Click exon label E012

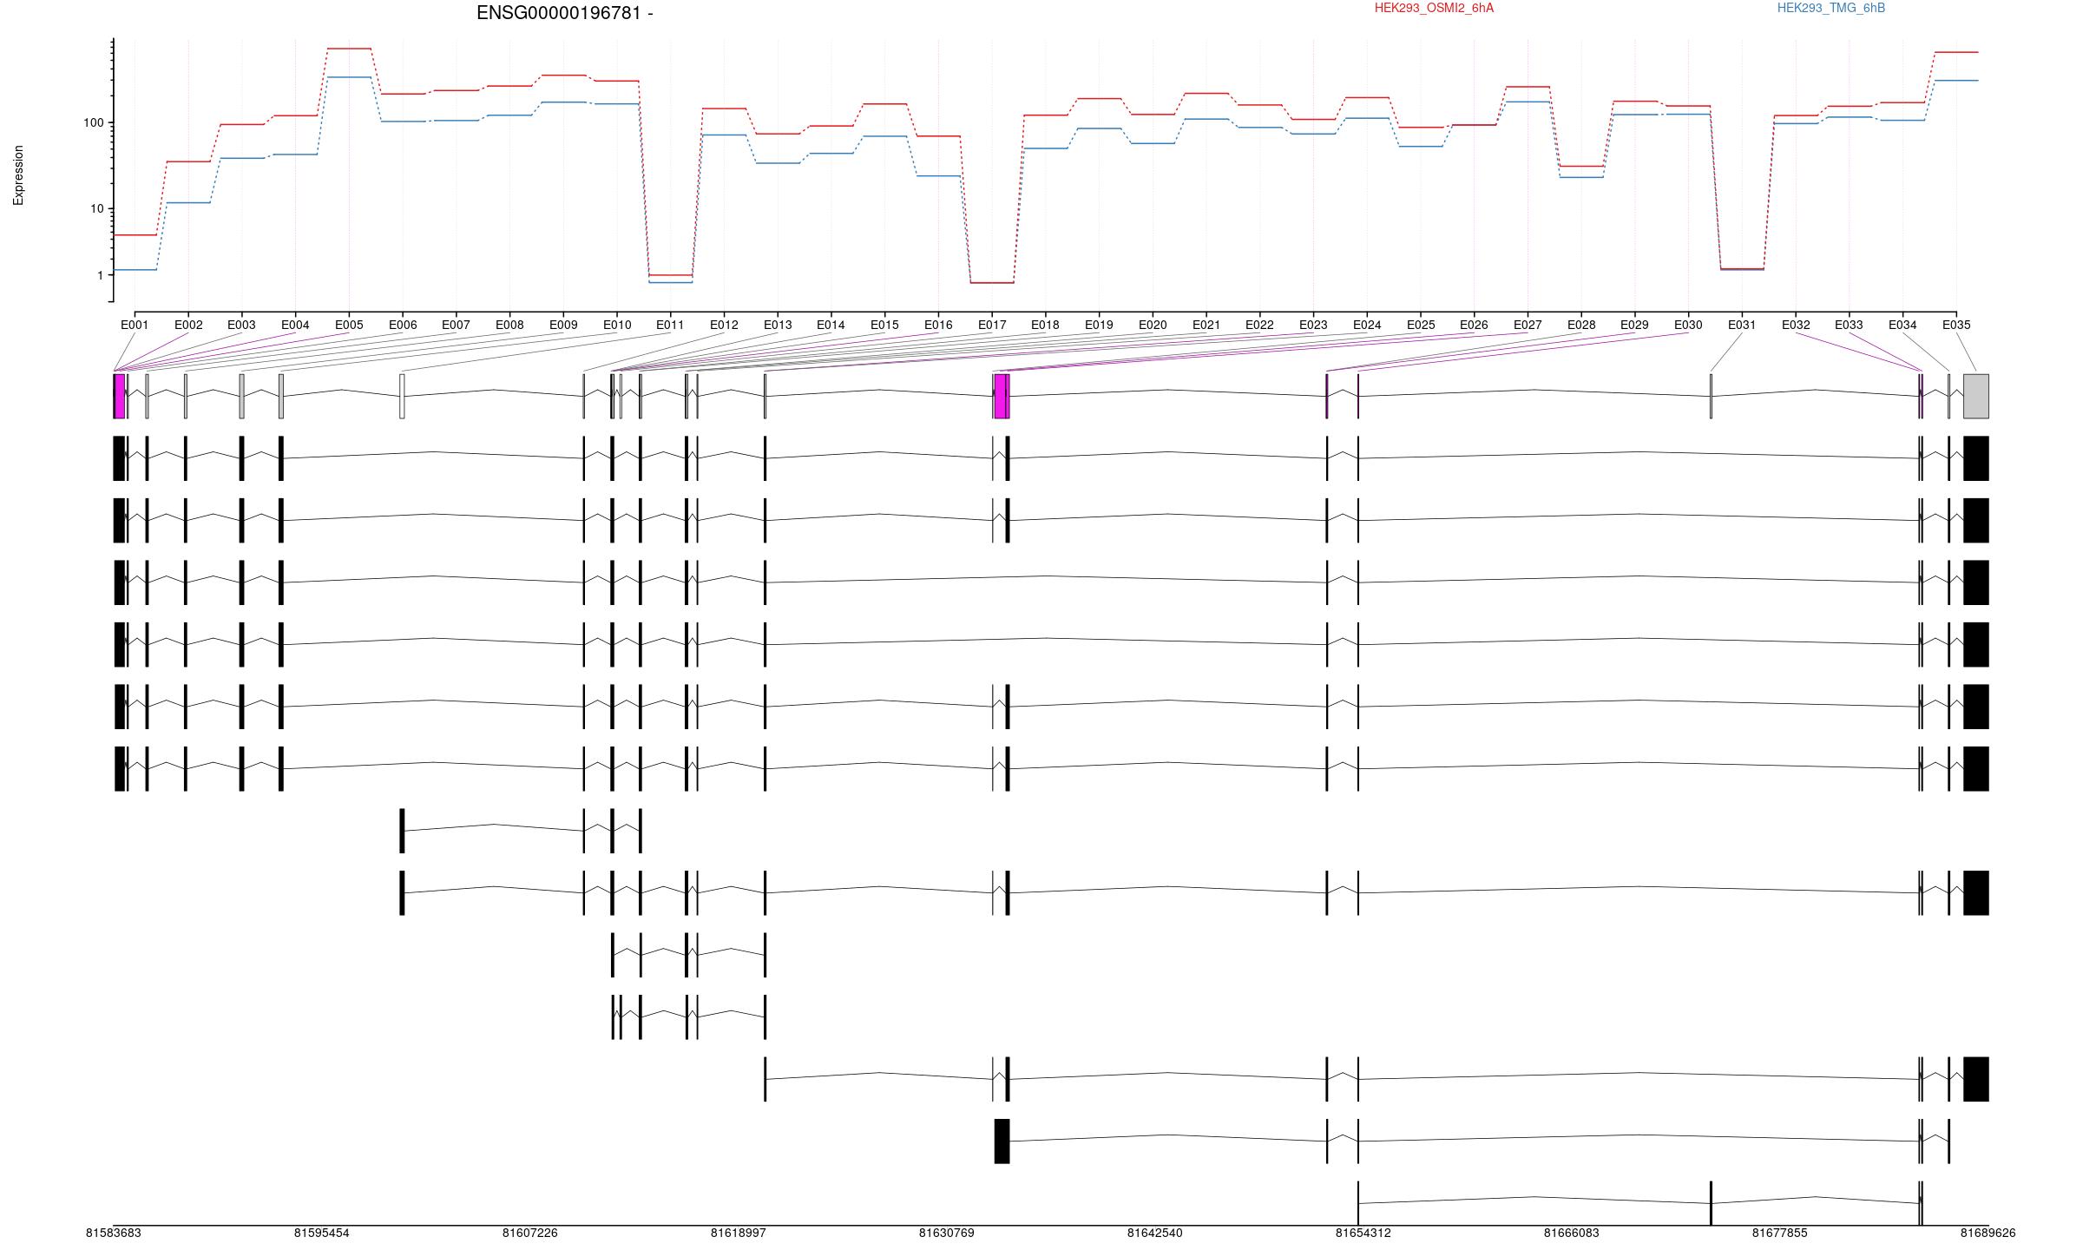pos(724,326)
